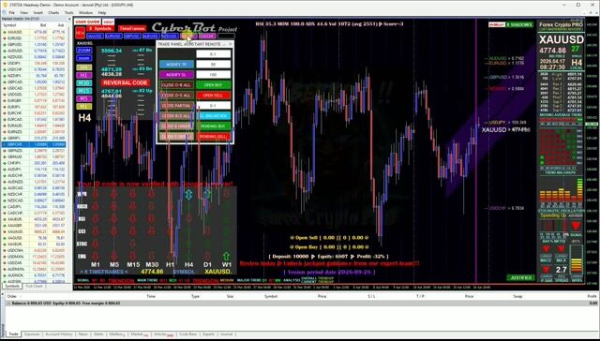Click the green JUSTIFIED button

[x=521, y=277]
